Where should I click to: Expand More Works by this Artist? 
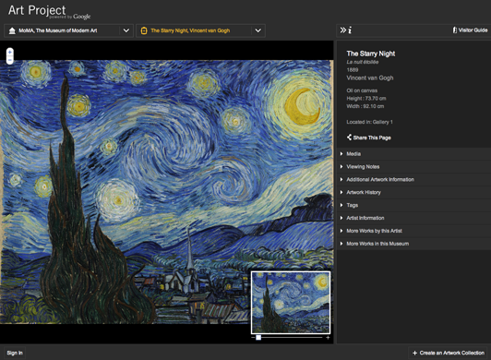pyautogui.click(x=414, y=231)
